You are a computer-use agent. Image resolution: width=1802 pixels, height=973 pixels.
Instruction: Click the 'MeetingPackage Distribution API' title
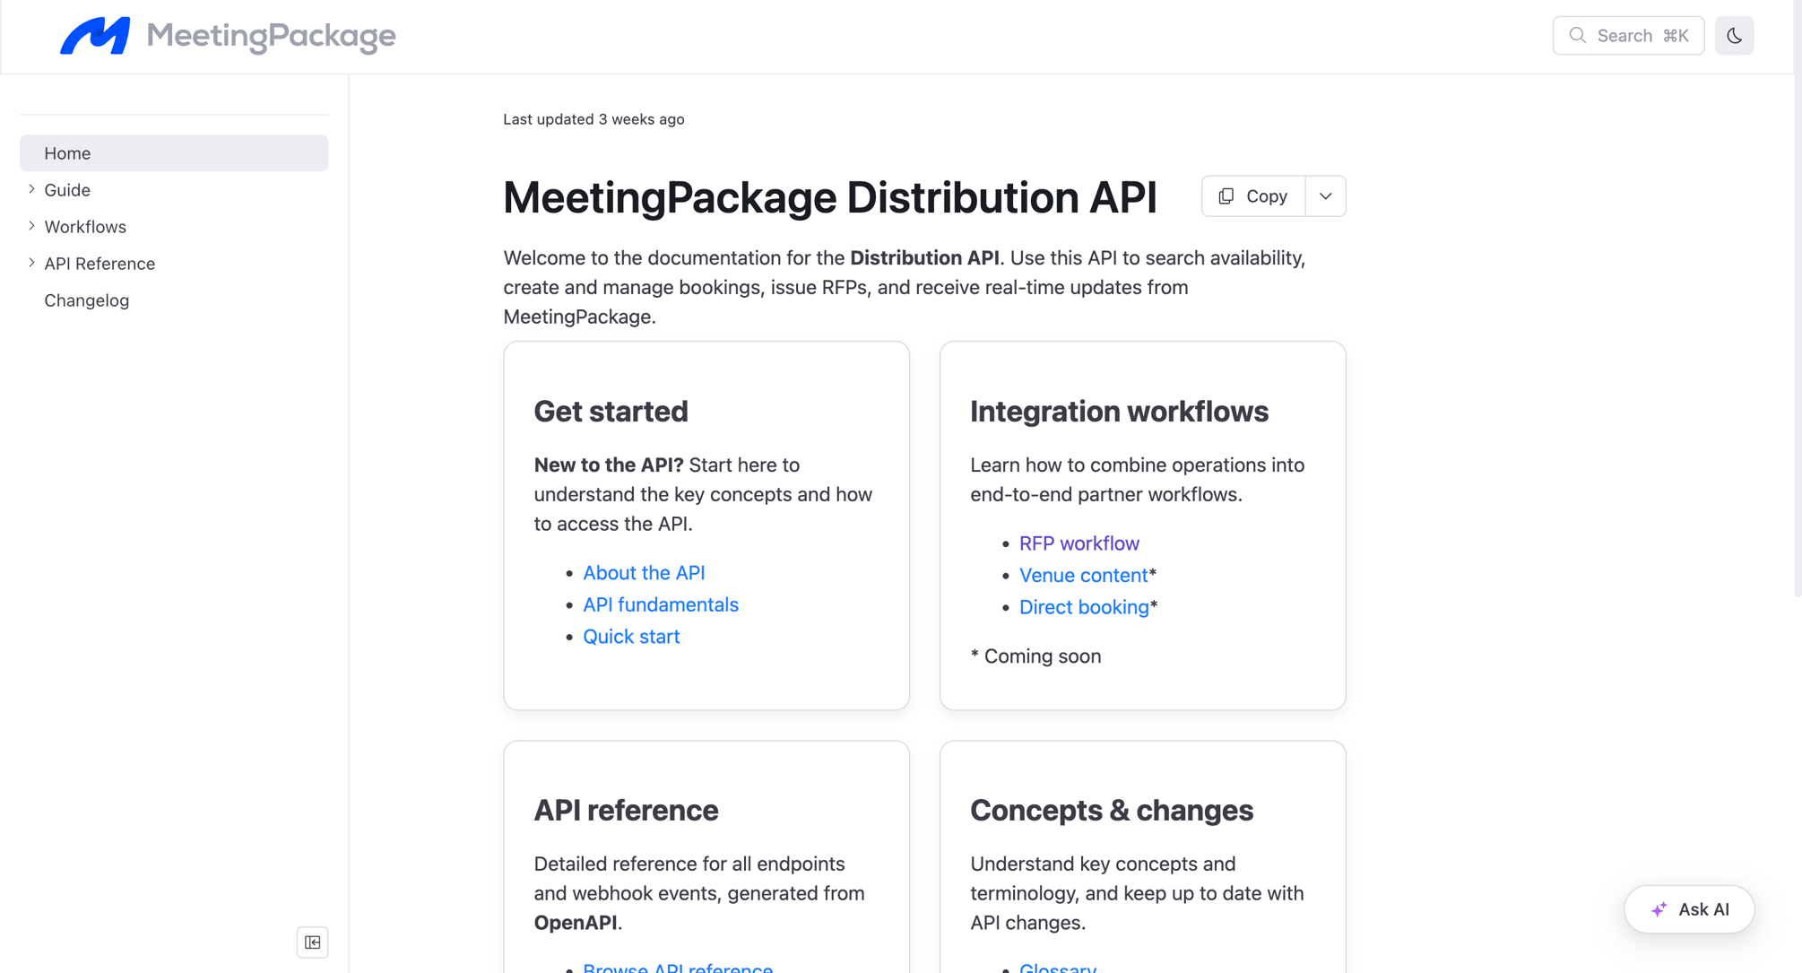[x=830, y=197]
